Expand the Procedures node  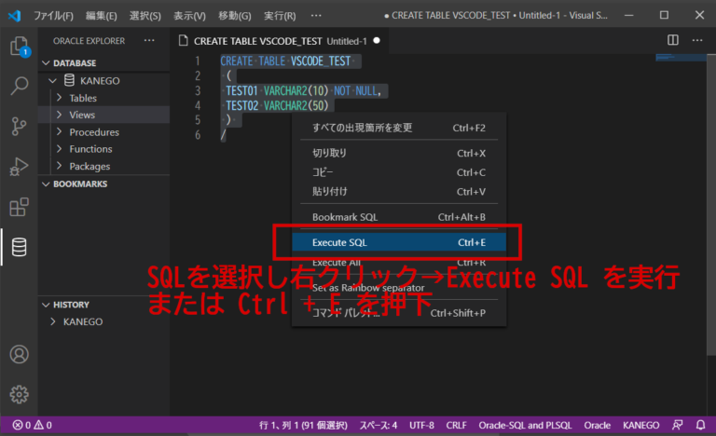[x=93, y=132]
